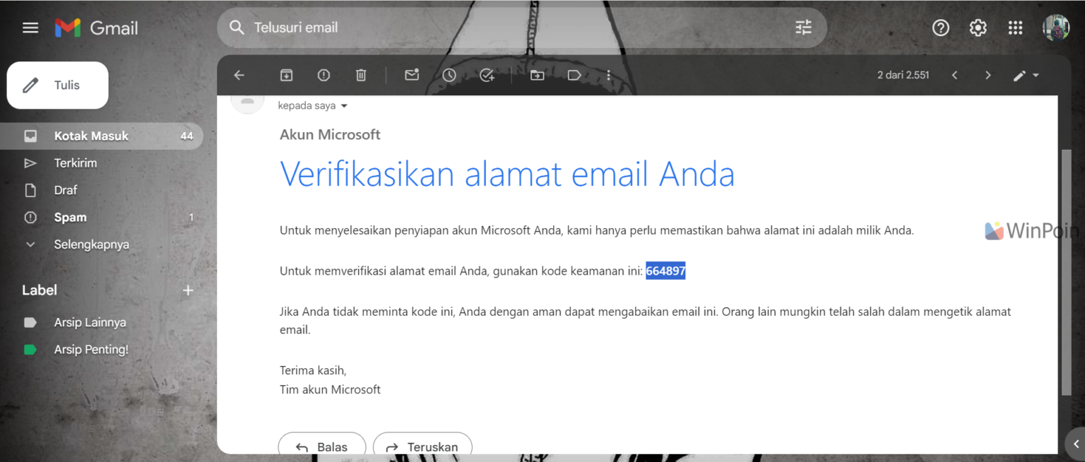Go back to inbox arrow

tap(239, 75)
